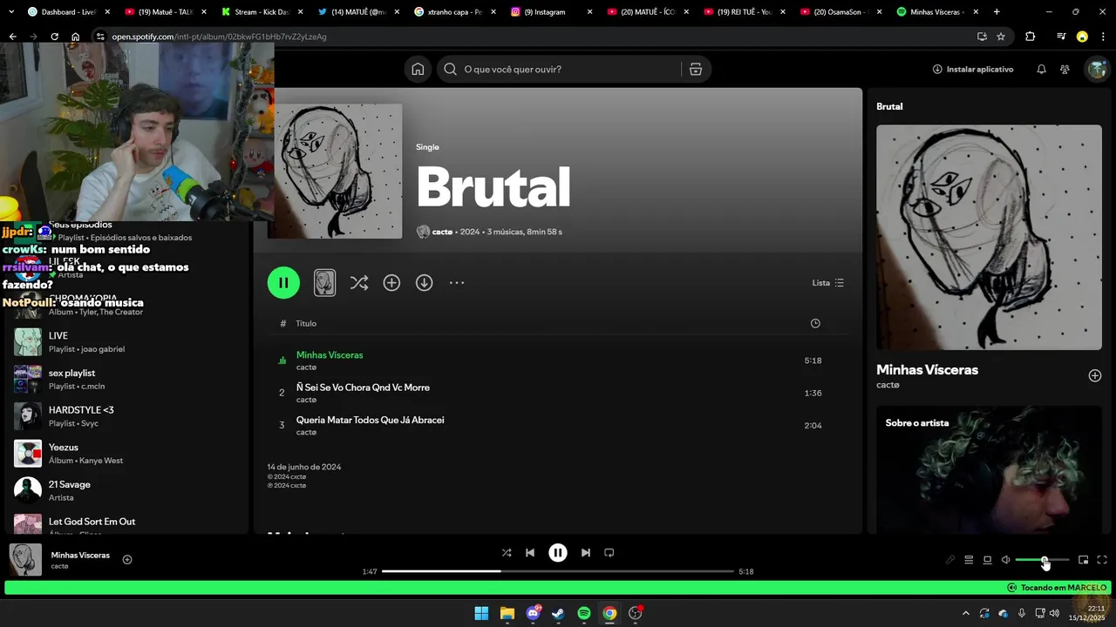
Task: Click the large cover in Brutal side panel
Action: click(989, 238)
